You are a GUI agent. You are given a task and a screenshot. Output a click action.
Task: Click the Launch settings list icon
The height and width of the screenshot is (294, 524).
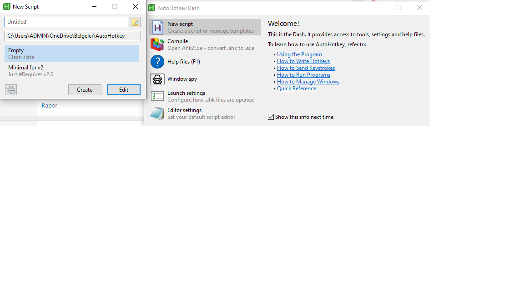coord(157,96)
